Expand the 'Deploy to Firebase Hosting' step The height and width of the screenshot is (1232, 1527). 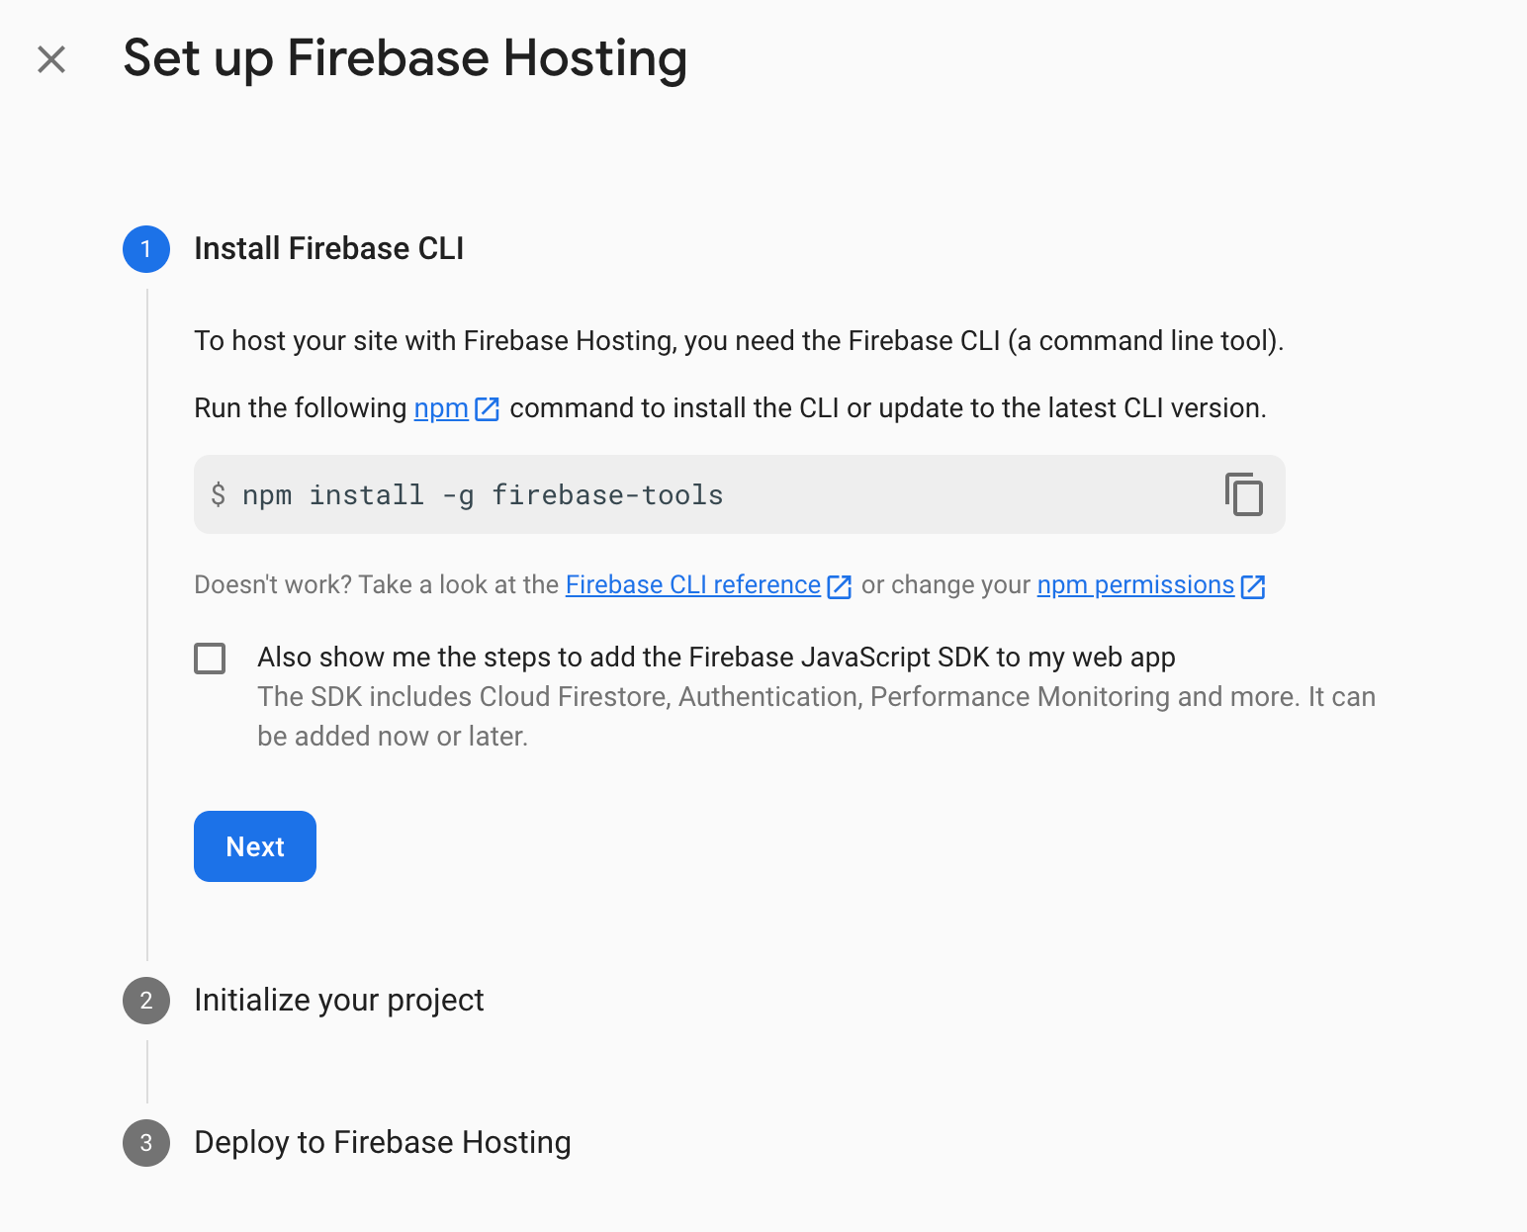[382, 1143]
